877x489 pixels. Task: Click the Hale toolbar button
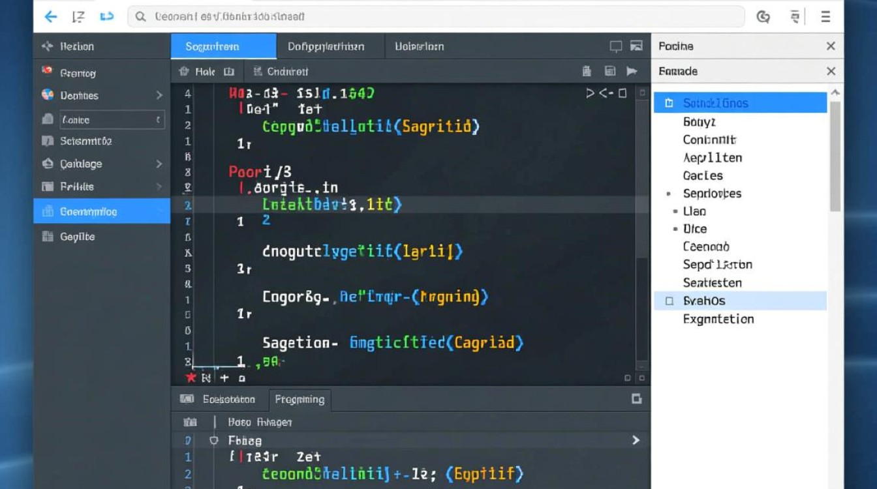click(198, 72)
